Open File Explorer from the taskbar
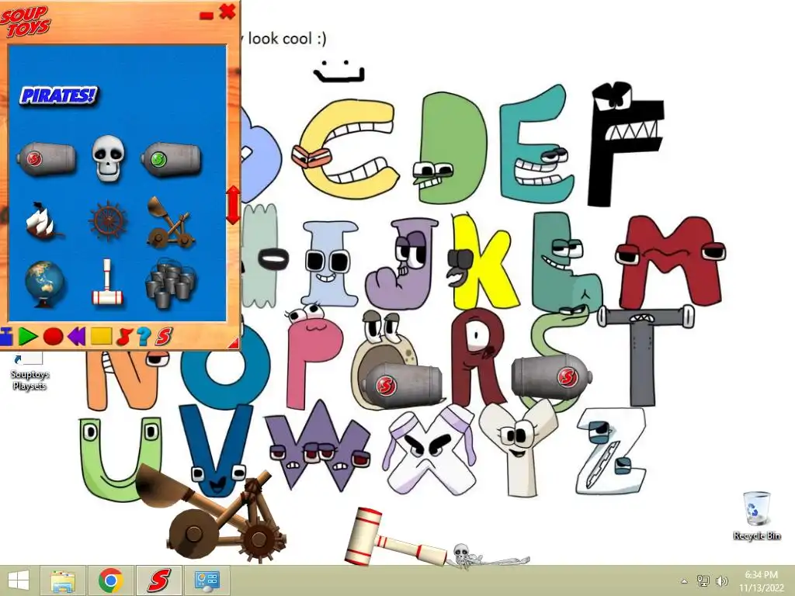 point(64,580)
